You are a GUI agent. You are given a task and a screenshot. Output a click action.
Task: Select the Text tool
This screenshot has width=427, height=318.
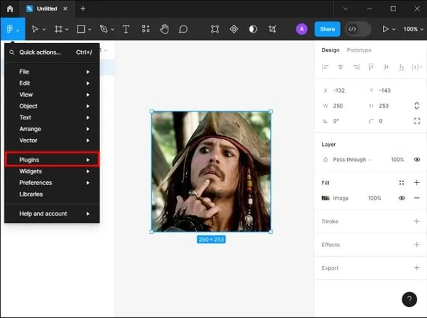click(x=126, y=29)
